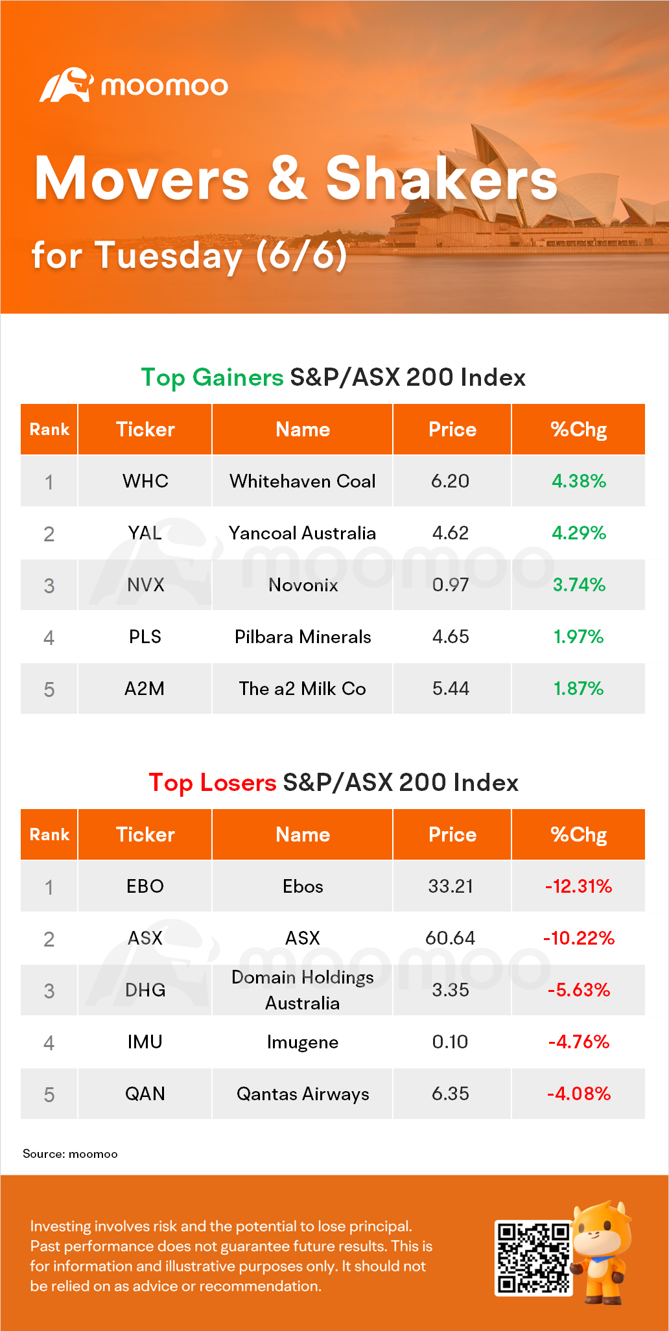Open the EBO ticker in Top Losers
The height and width of the screenshot is (1331, 669).
[145, 886]
